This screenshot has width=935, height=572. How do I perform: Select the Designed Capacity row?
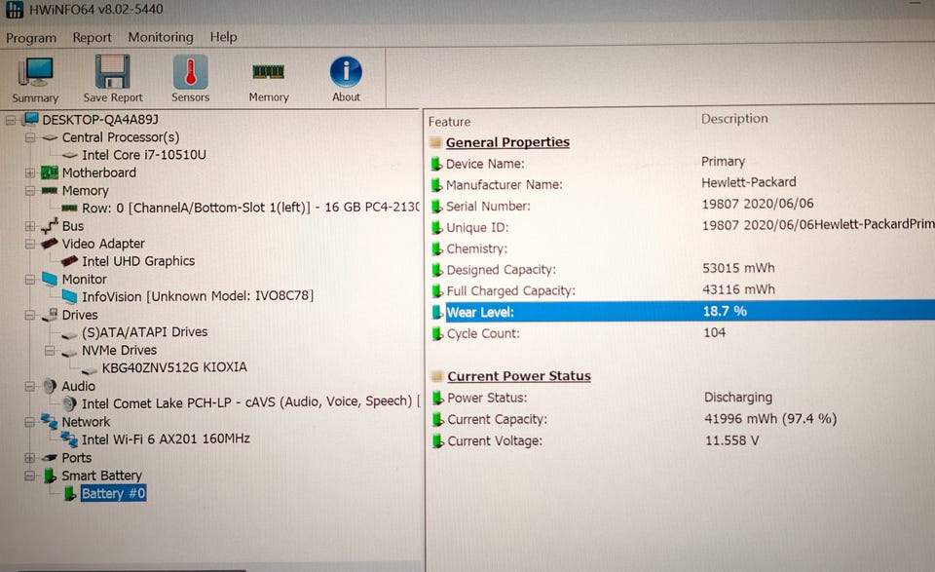coord(682,269)
